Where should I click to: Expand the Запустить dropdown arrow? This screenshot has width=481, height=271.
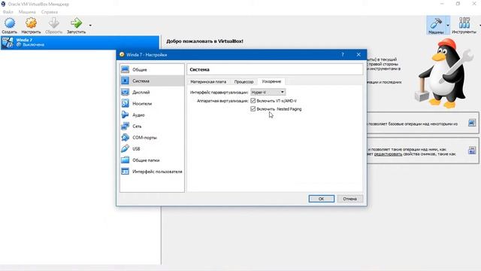pos(90,25)
